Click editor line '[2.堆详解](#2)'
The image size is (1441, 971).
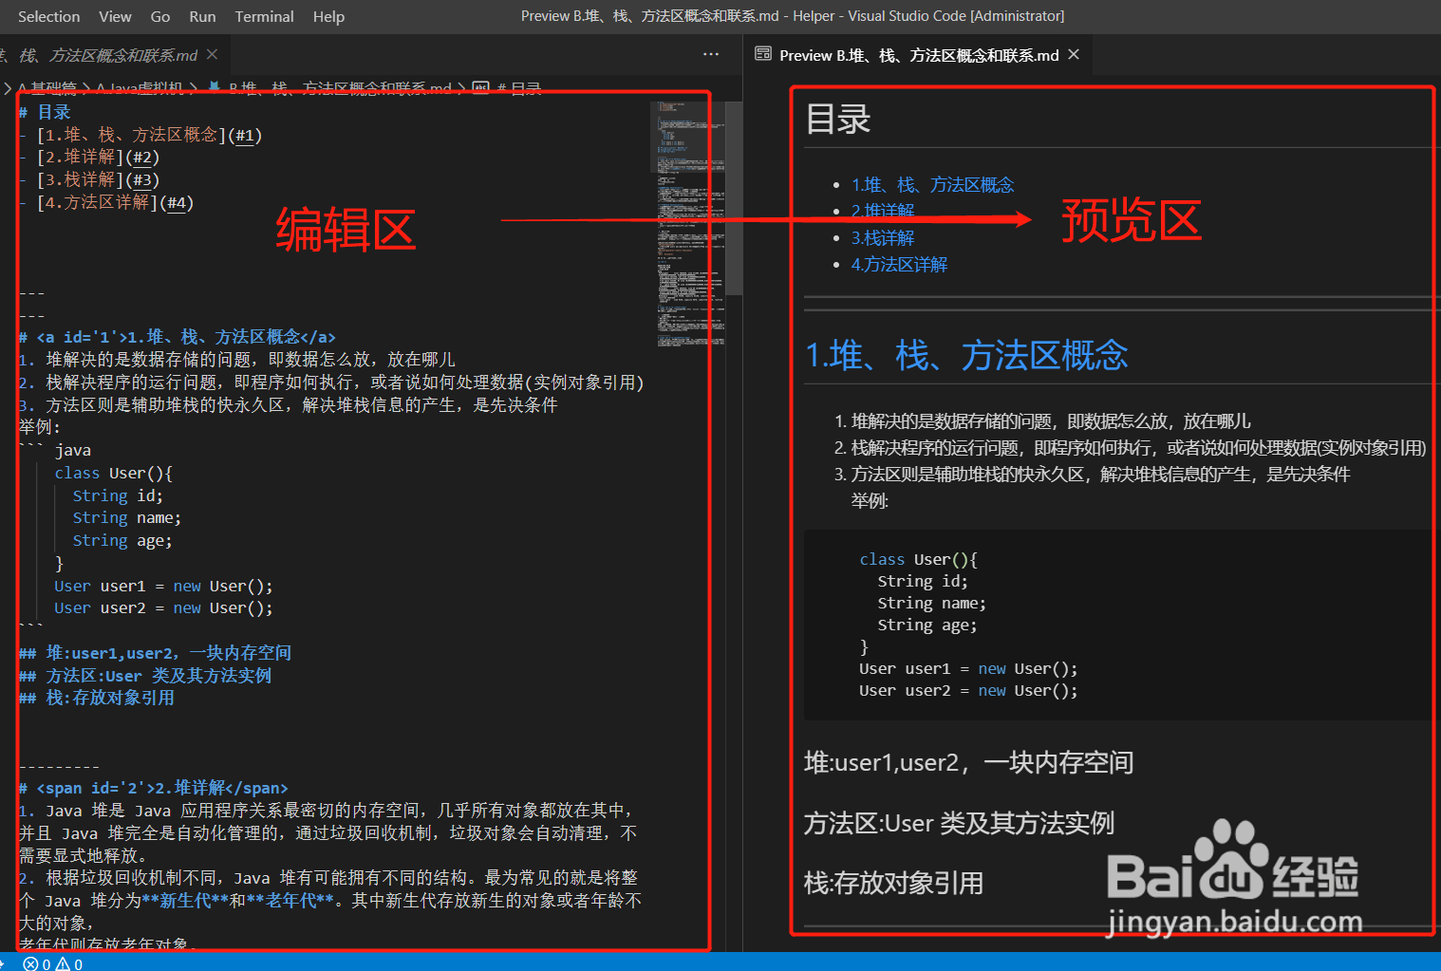98,158
